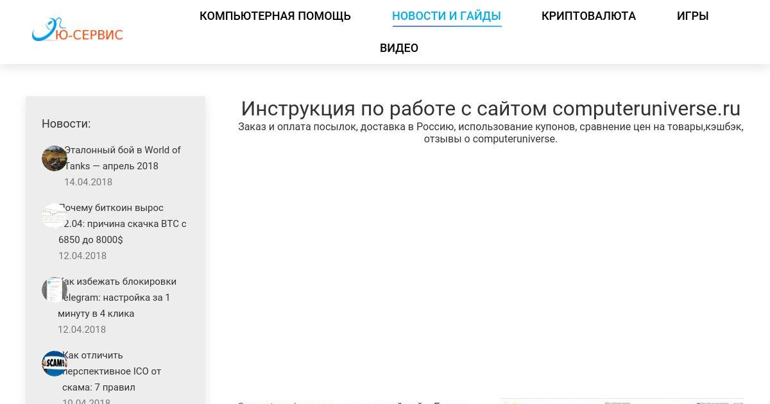
Task: Click the bitcoin chart news thumbnail
Action: 55,216
